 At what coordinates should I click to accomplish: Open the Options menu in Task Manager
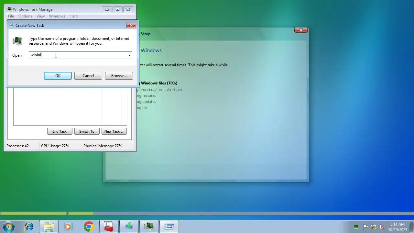tap(25, 16)
